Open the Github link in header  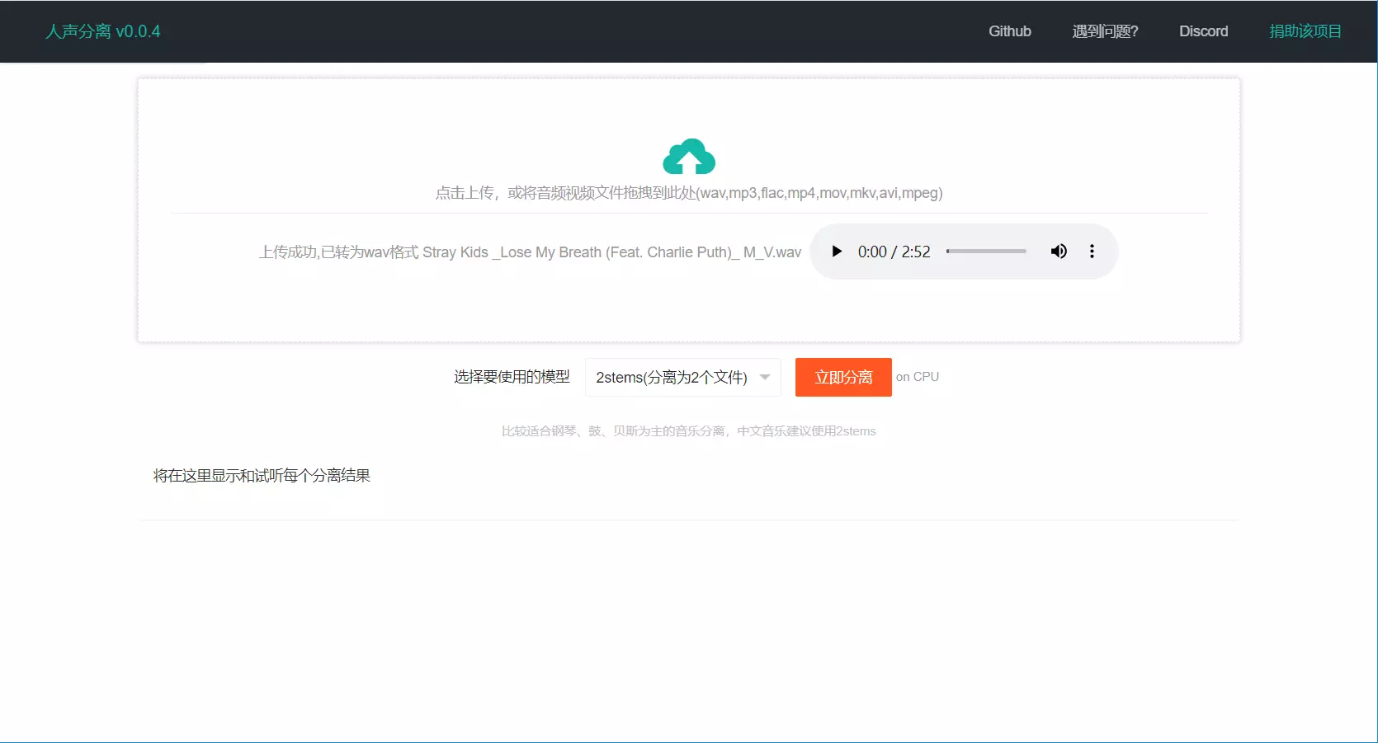click(x=1009, y=31)
